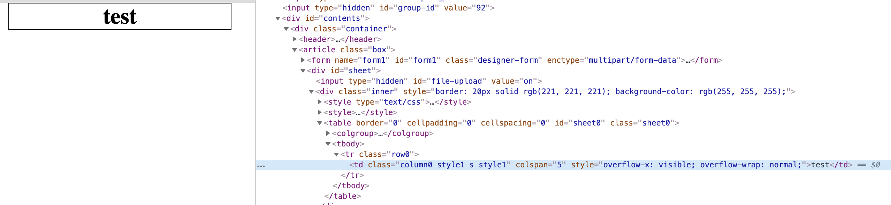
Task: Select the closing </tr> tag line
Action: click(x=352, y=175)
